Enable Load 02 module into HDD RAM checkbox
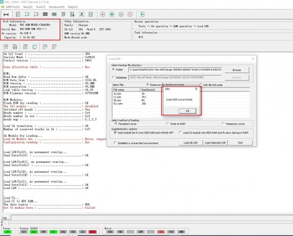The width and height of the screenshot is (293, 236). [180, 132]
